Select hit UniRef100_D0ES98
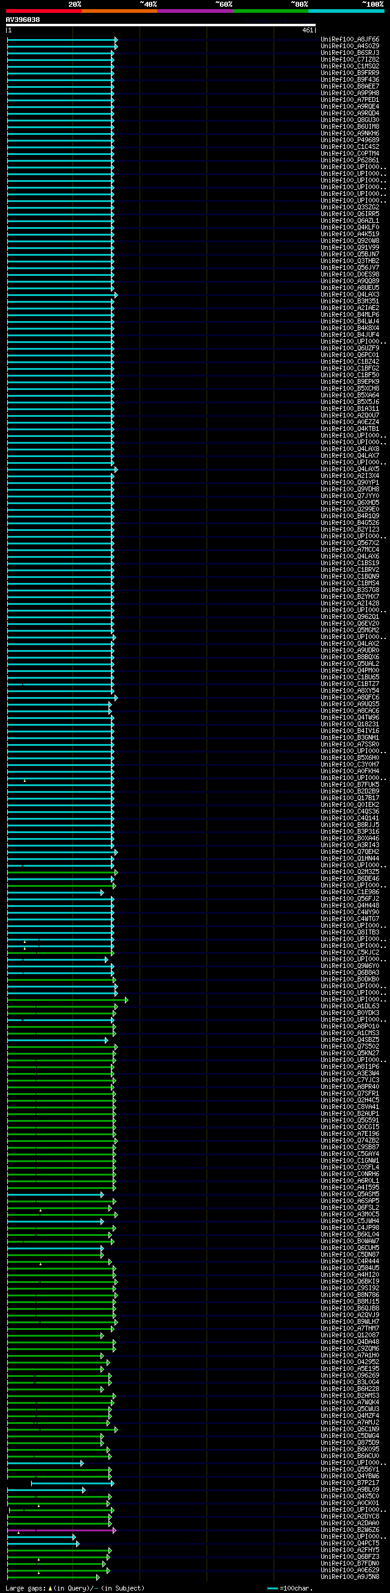The width and height of the screenshot is (390, 1593). [350, 275]
